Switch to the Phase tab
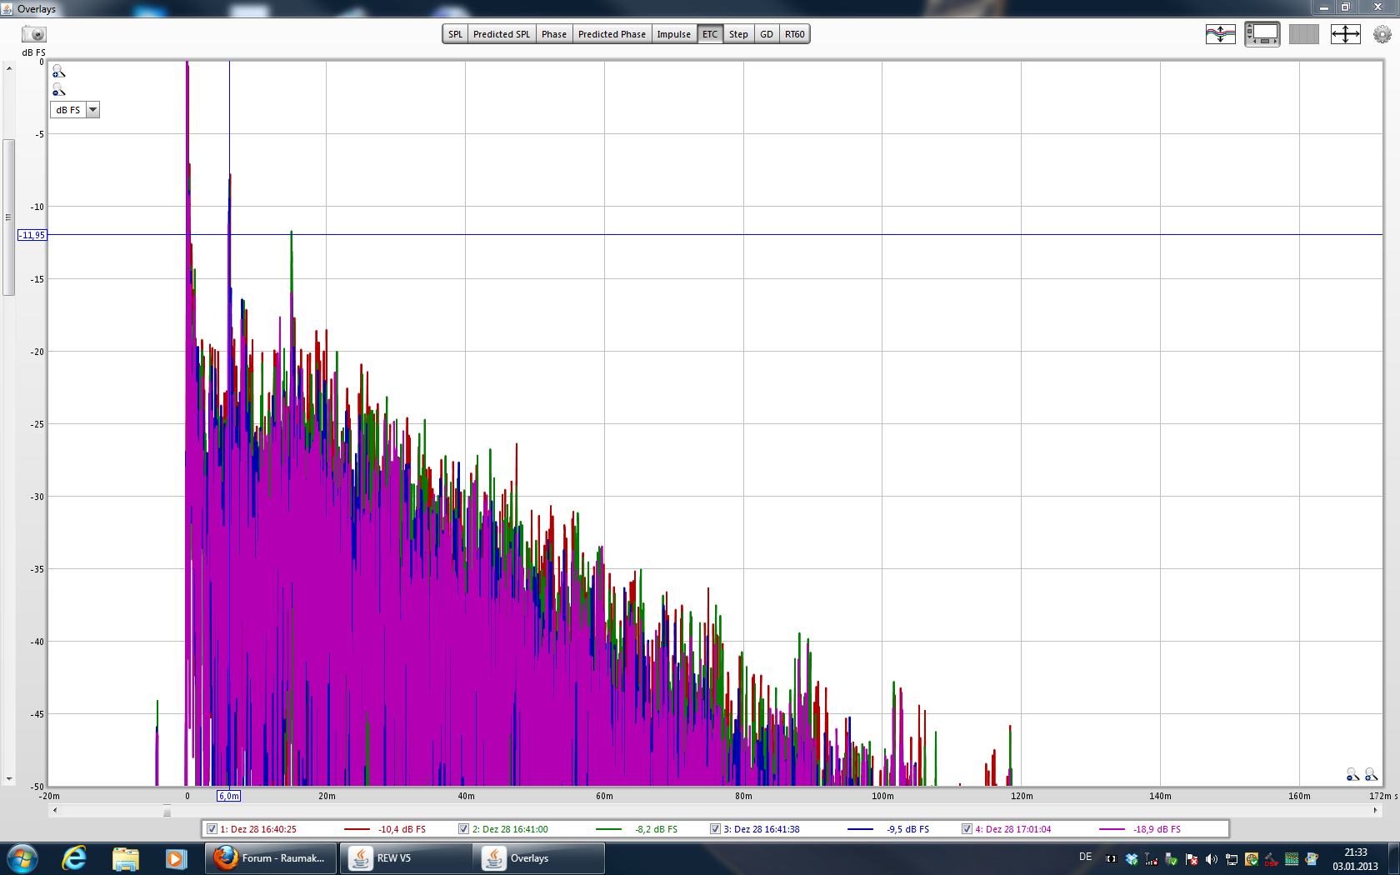Viewport: 1400px width, 875px height. pyautogui.click(x=554, y=34)
